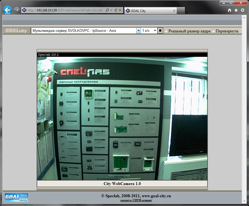The image size is (249, 206).
Task: Maximize the browser window
Action: [x=231, y=3]
